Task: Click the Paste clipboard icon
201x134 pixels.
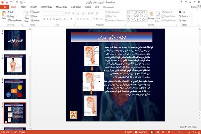Action: (4, 14)
